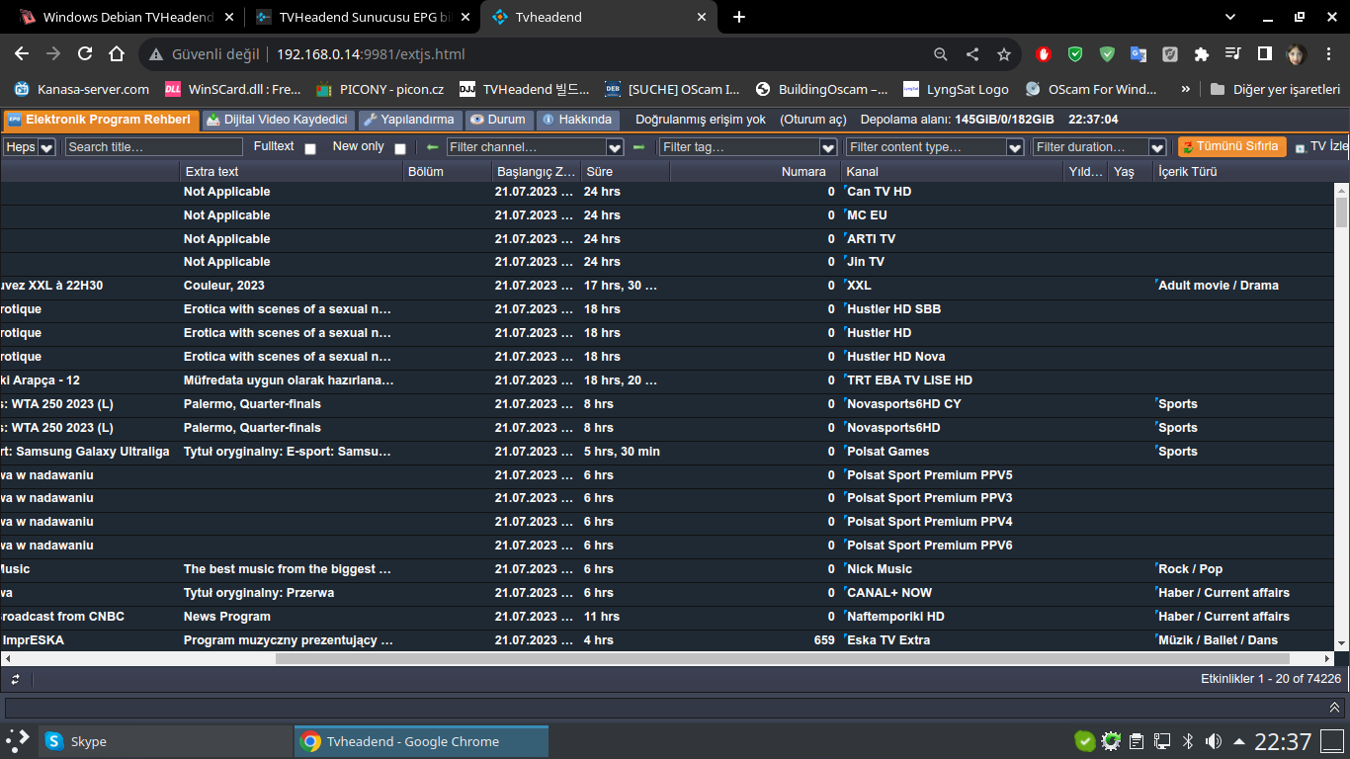Expand the bottom panel with double chevron
Screen dimensions: 1350x759
tap(1334, 708)
